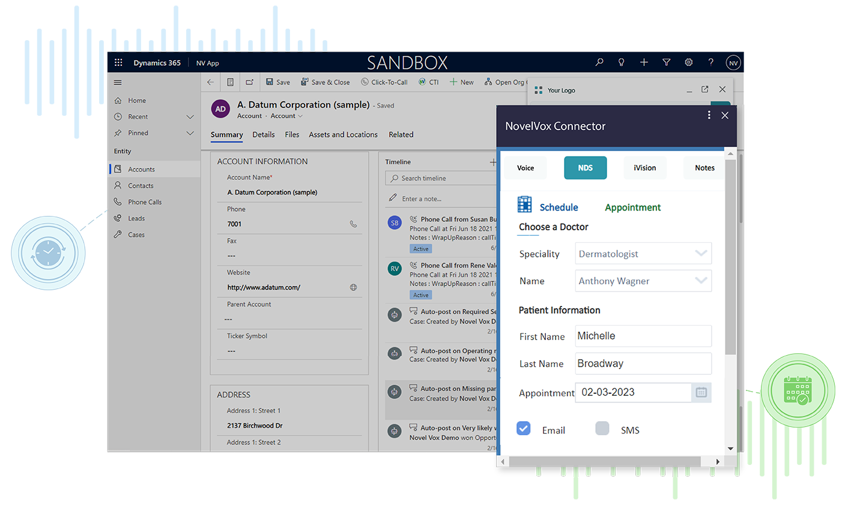Click the pencil icon by Enter a note

coord(393,198)
